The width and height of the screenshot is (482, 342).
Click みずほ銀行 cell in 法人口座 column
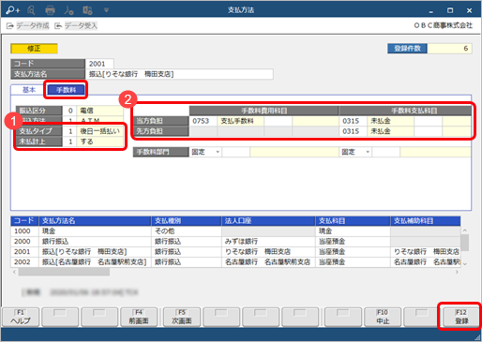coord(268,242)
